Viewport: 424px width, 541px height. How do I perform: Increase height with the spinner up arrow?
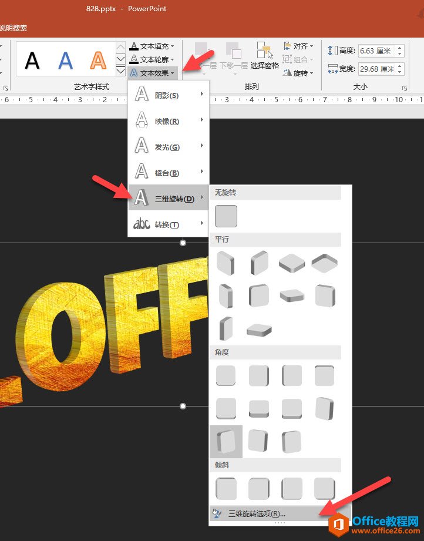point(399,48)
